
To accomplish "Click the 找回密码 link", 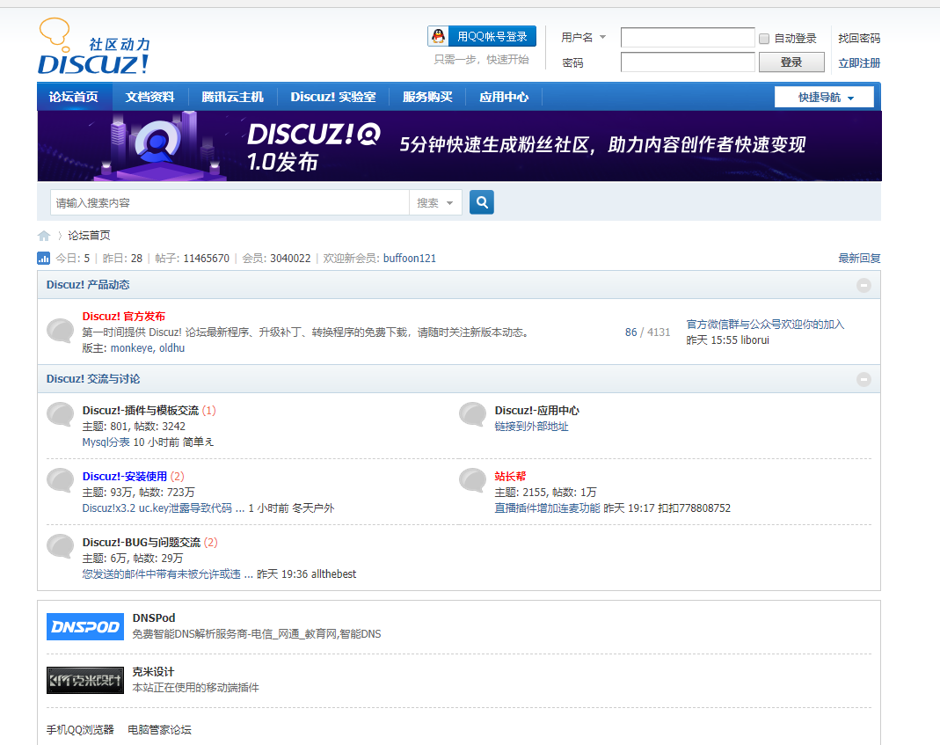I will point(859,39).
